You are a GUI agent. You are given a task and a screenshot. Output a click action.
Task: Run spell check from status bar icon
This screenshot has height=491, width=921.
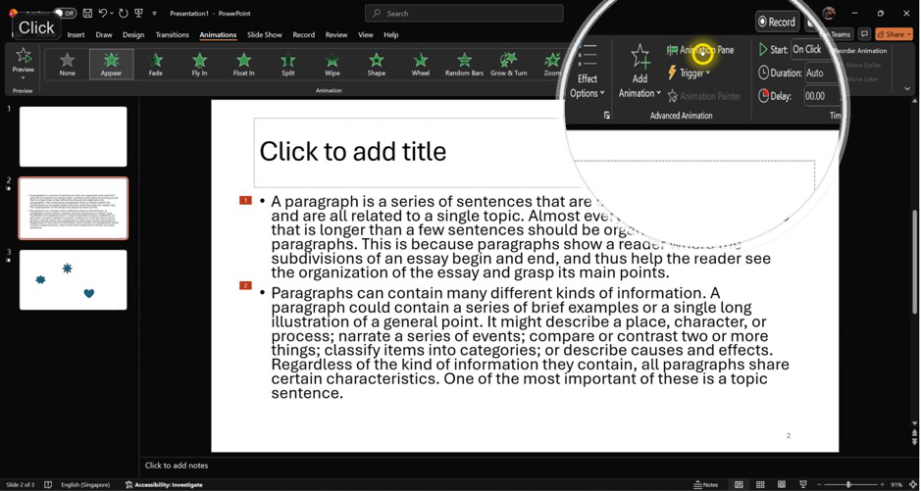48,484
